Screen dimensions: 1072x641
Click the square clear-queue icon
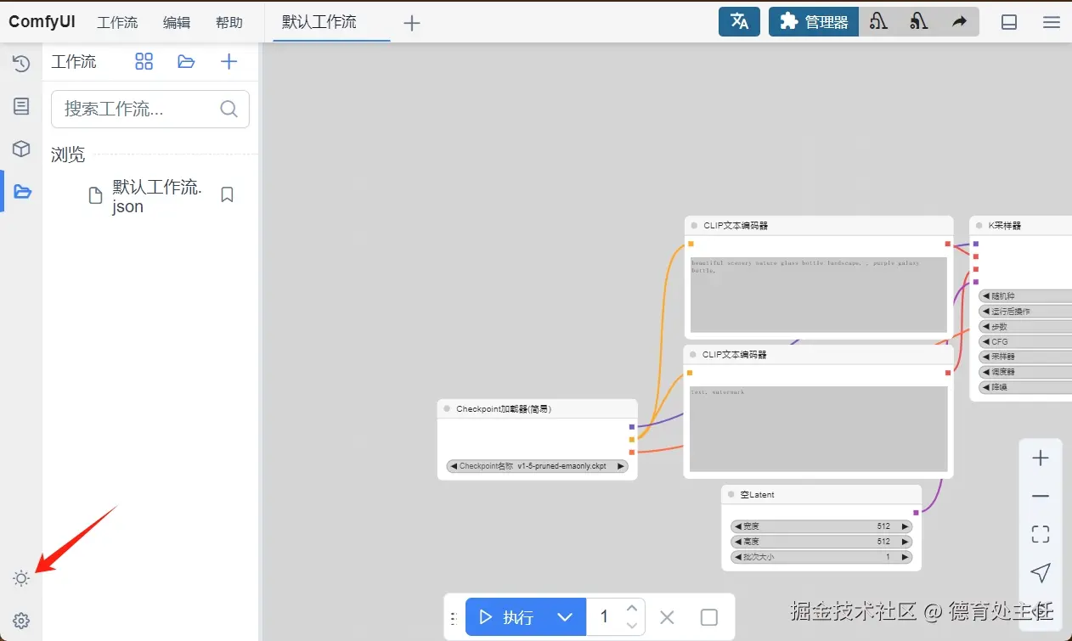click(x=709, y=617)
